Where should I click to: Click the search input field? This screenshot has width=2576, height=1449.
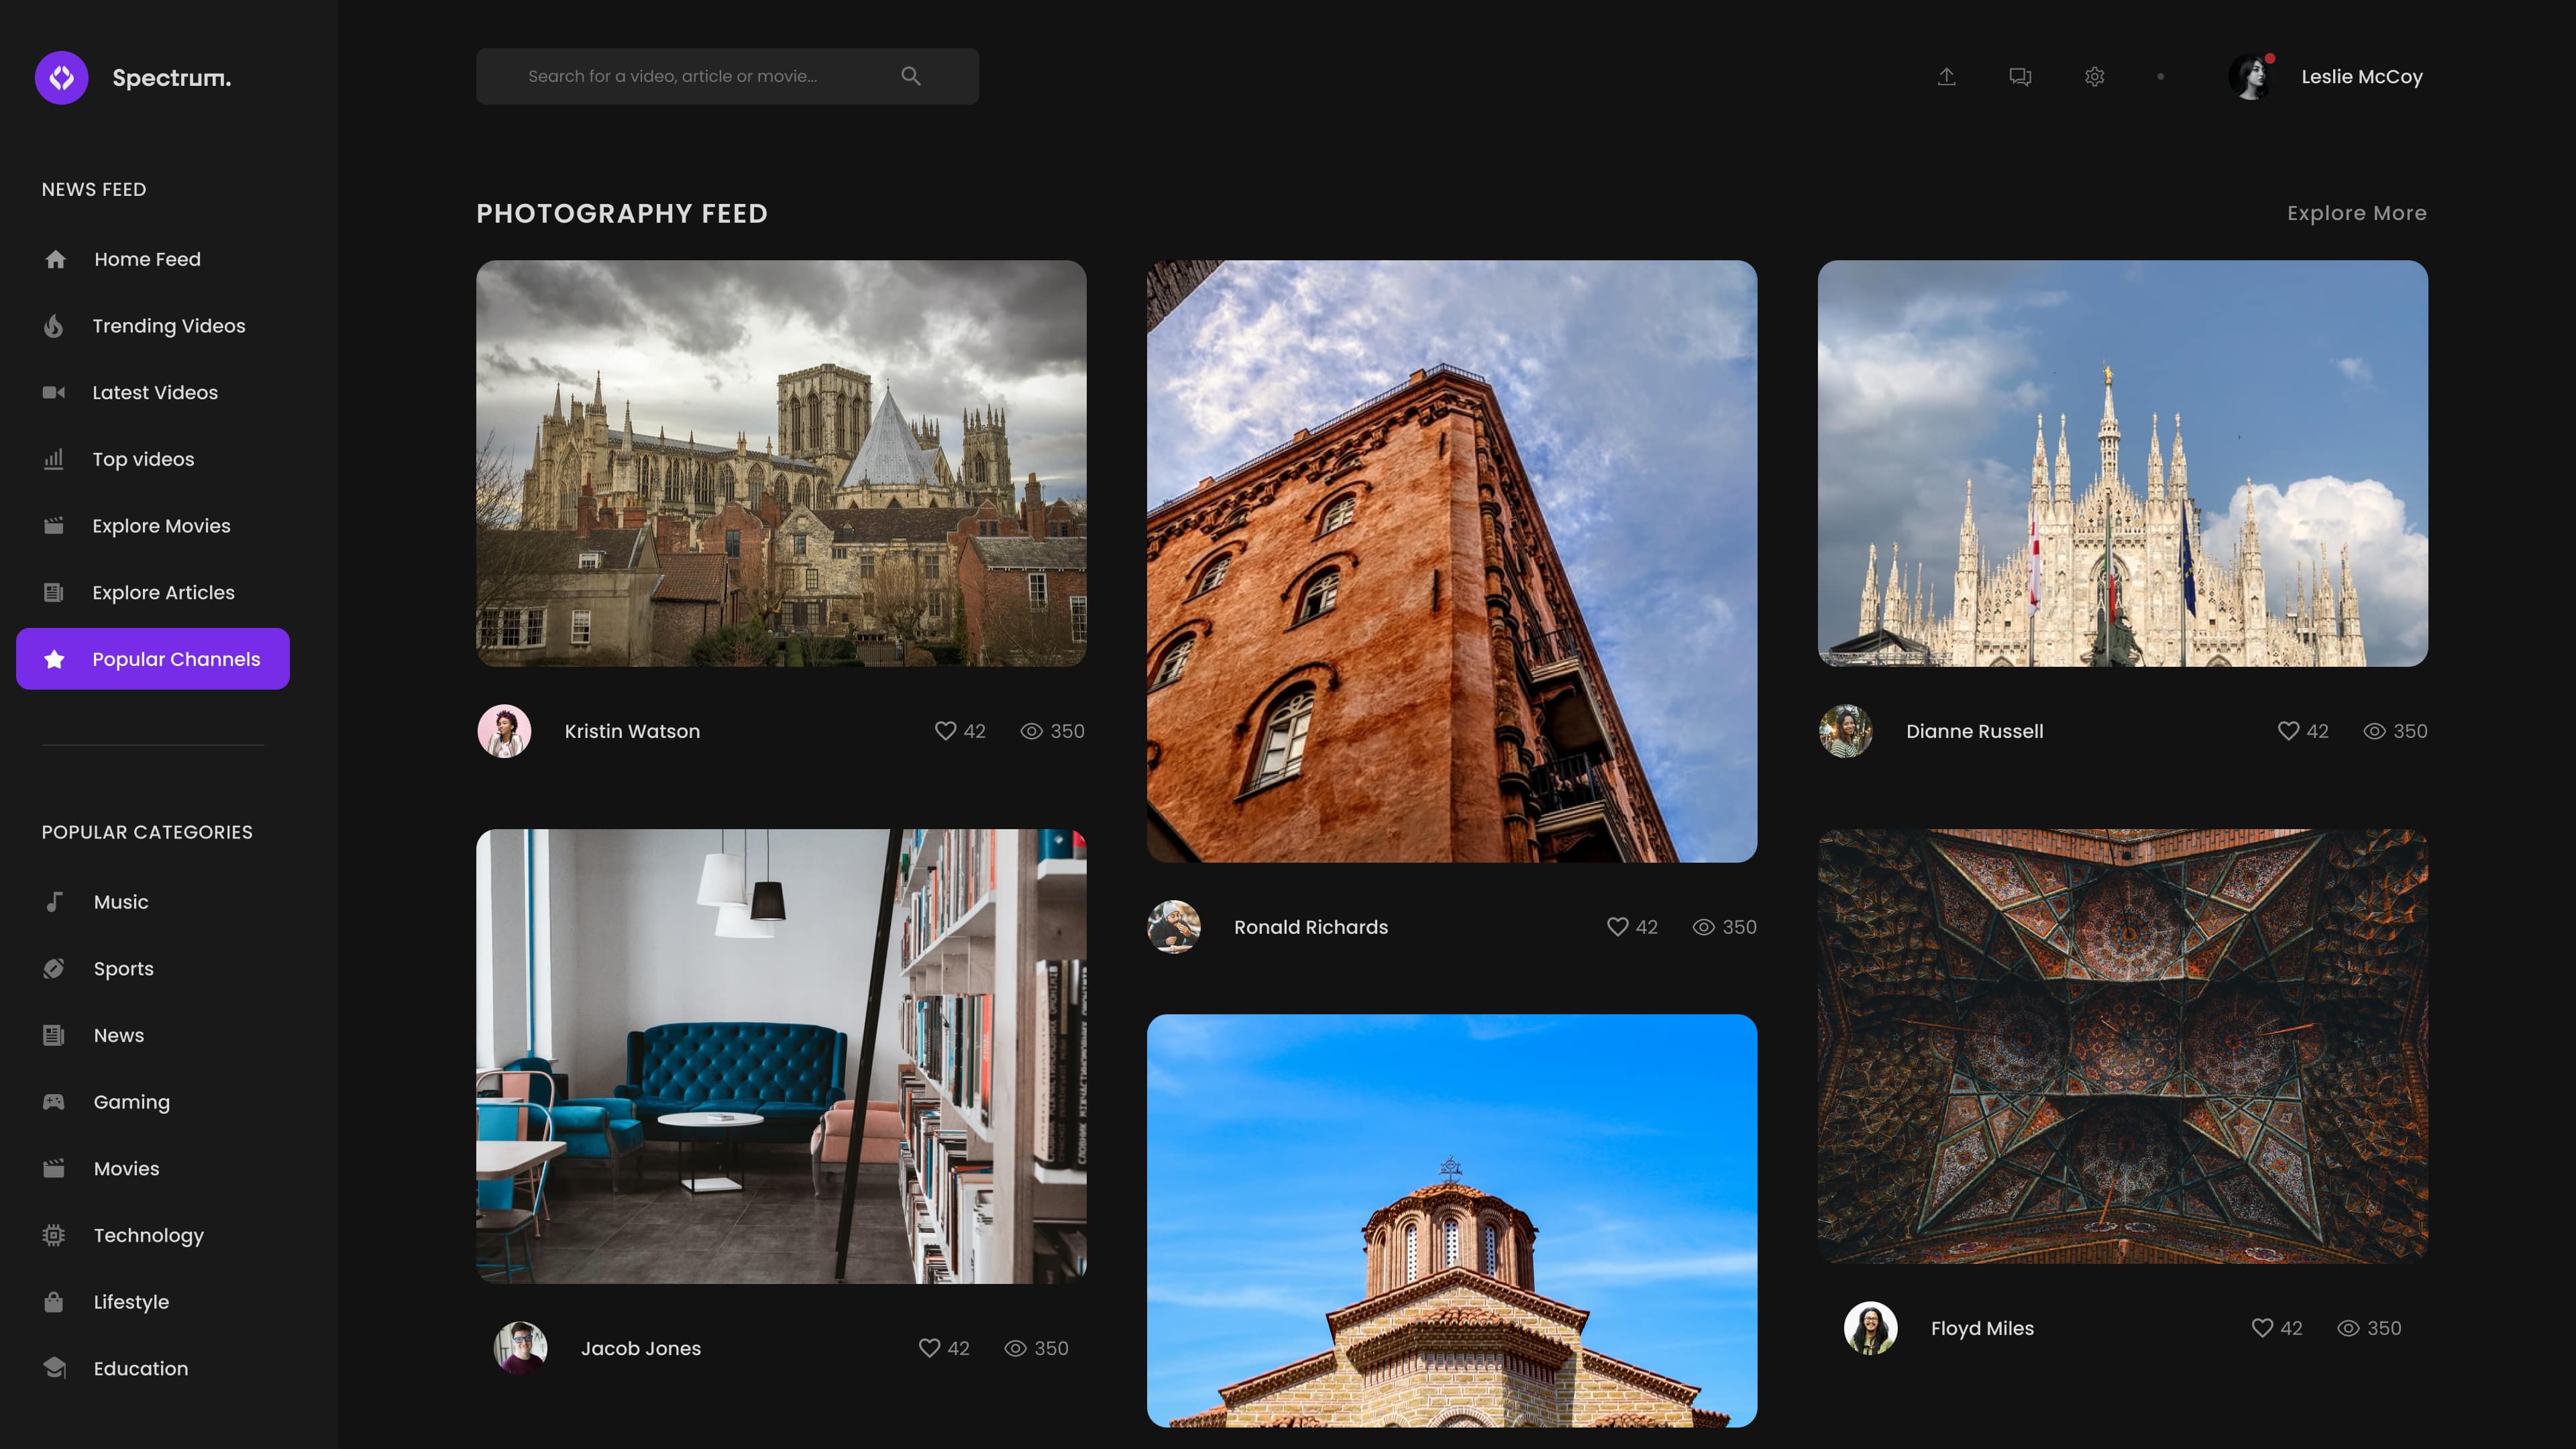click(727, 76)
